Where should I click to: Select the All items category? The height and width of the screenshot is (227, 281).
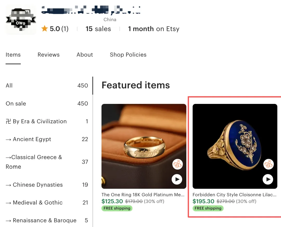pos(9,86)
